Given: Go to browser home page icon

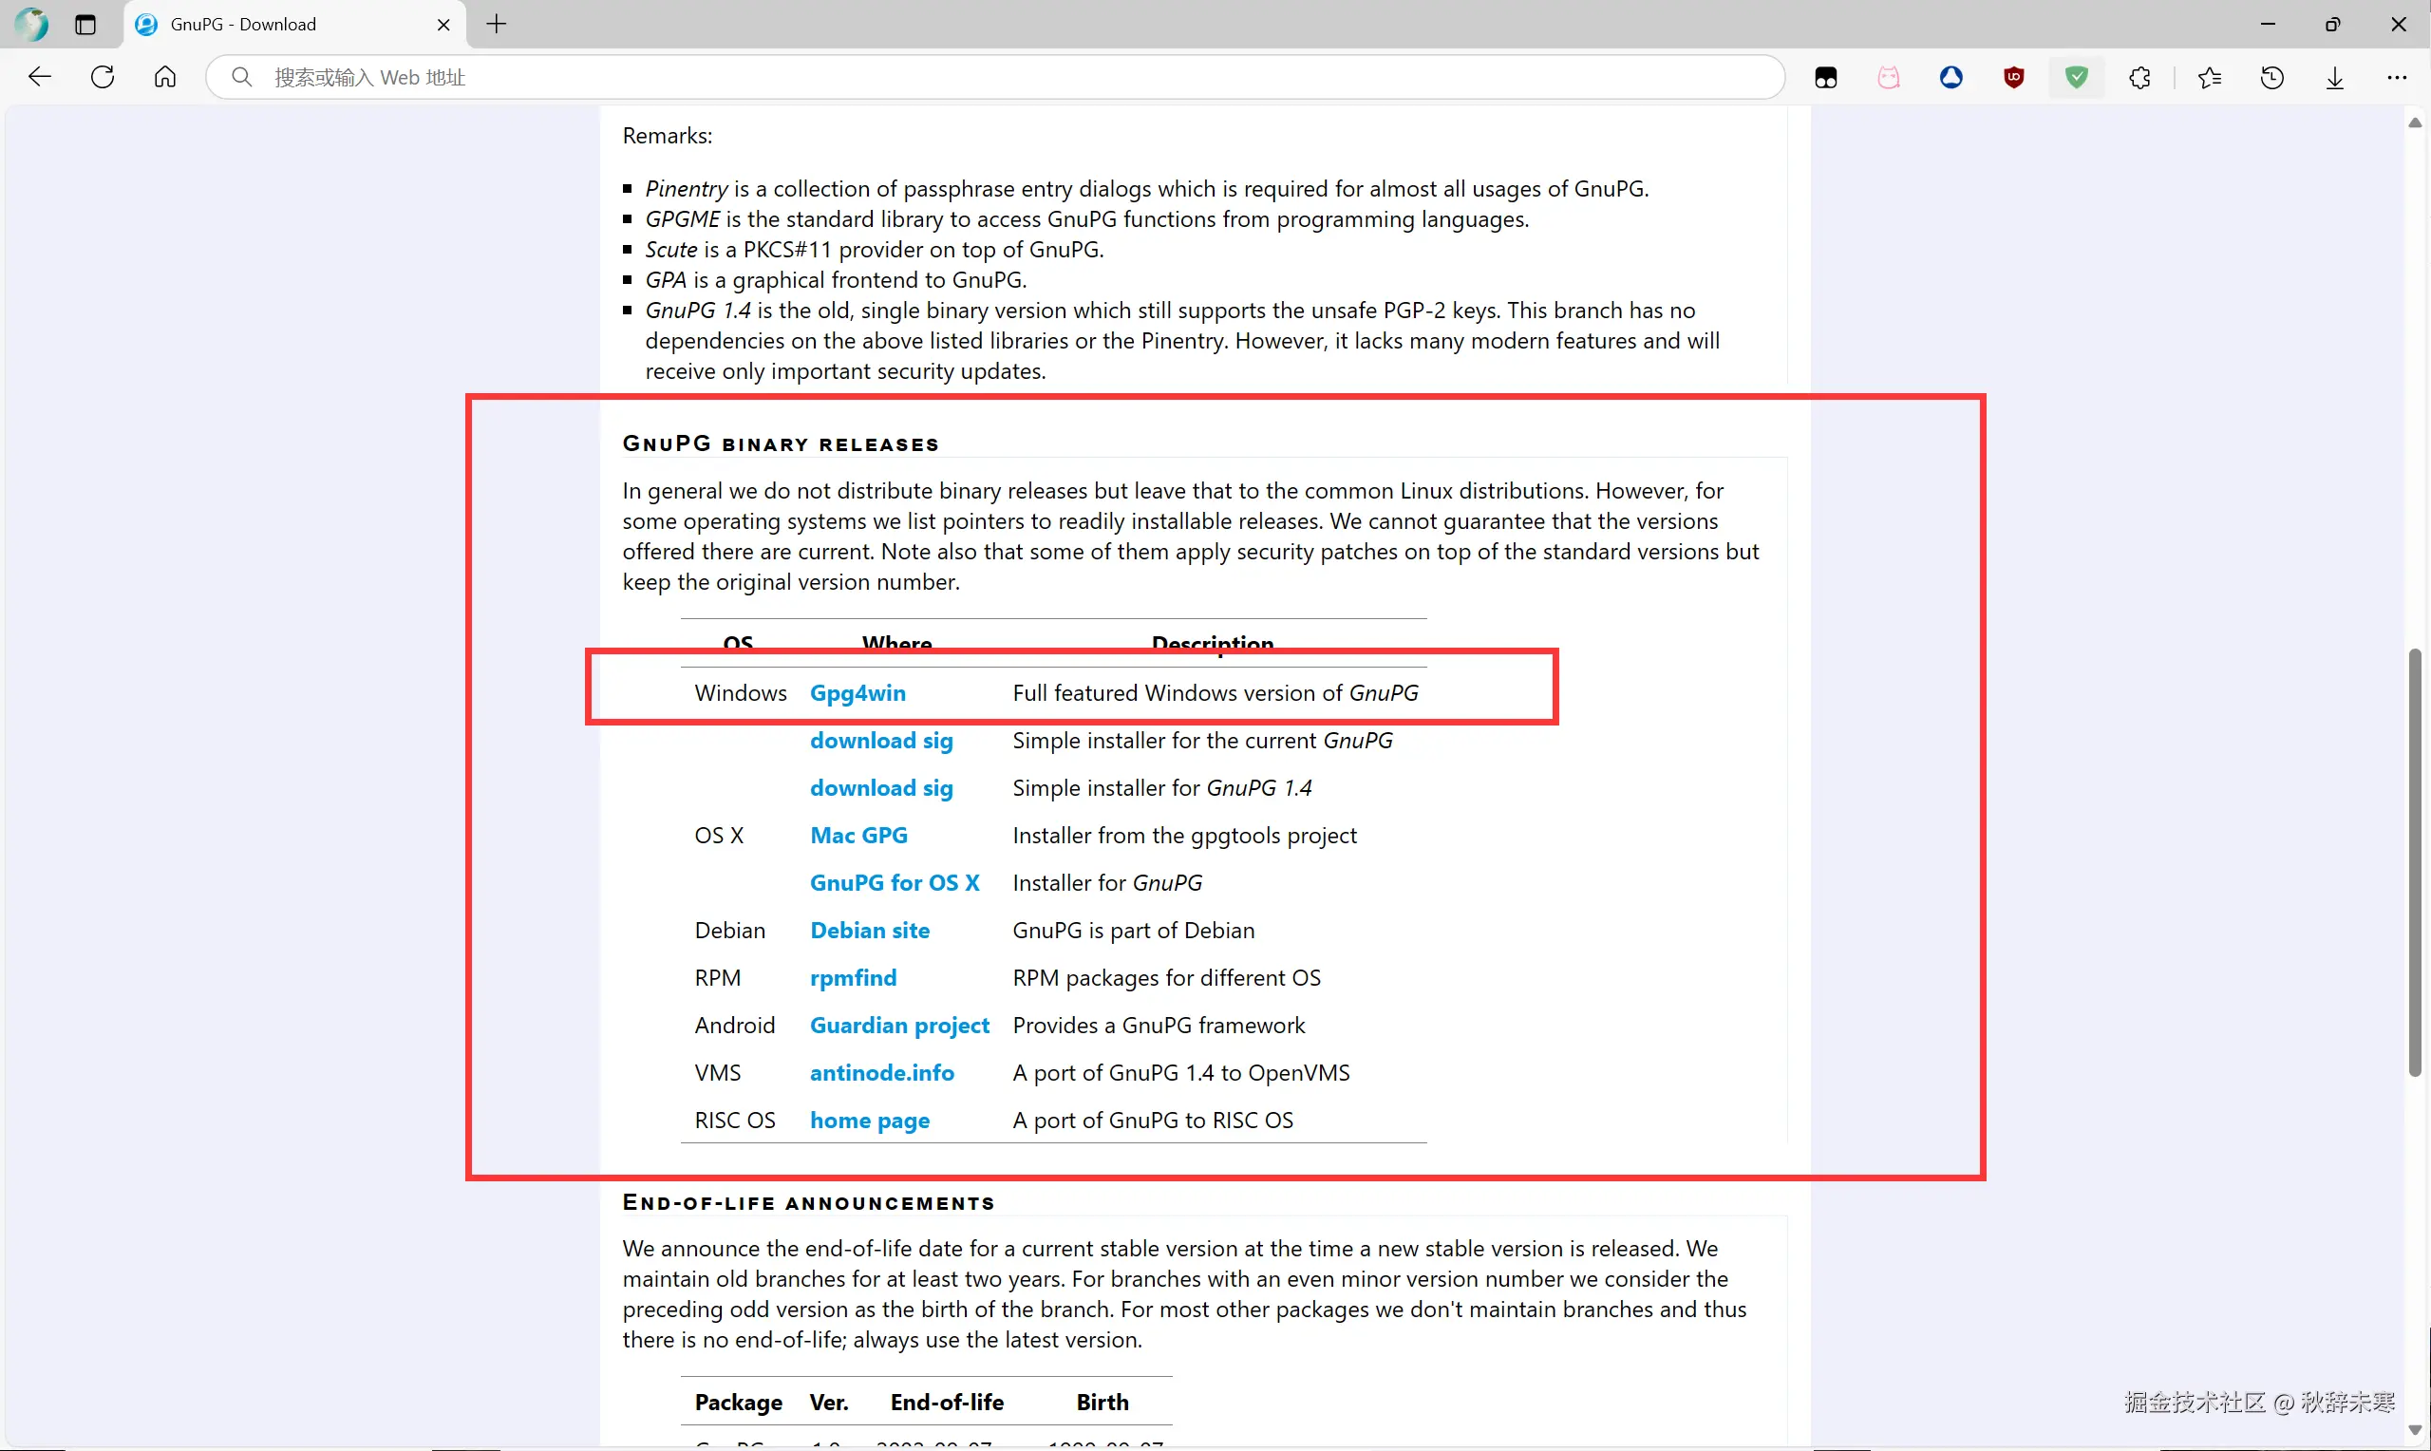Looking at the screenshot, I should pos(165,77).
